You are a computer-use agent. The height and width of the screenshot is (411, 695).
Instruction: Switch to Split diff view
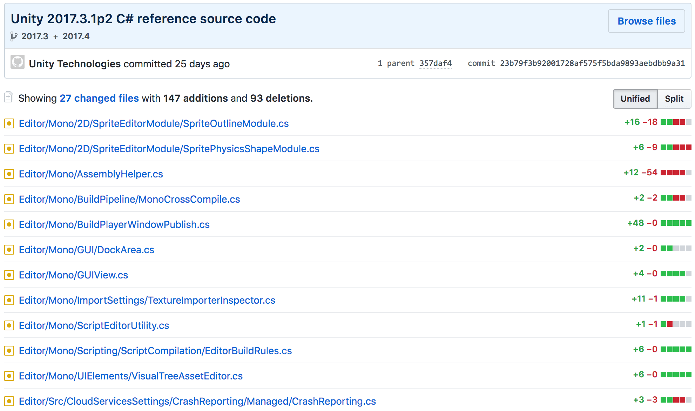674,99
